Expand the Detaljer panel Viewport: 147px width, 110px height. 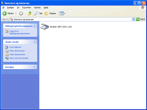coord(34,67)
